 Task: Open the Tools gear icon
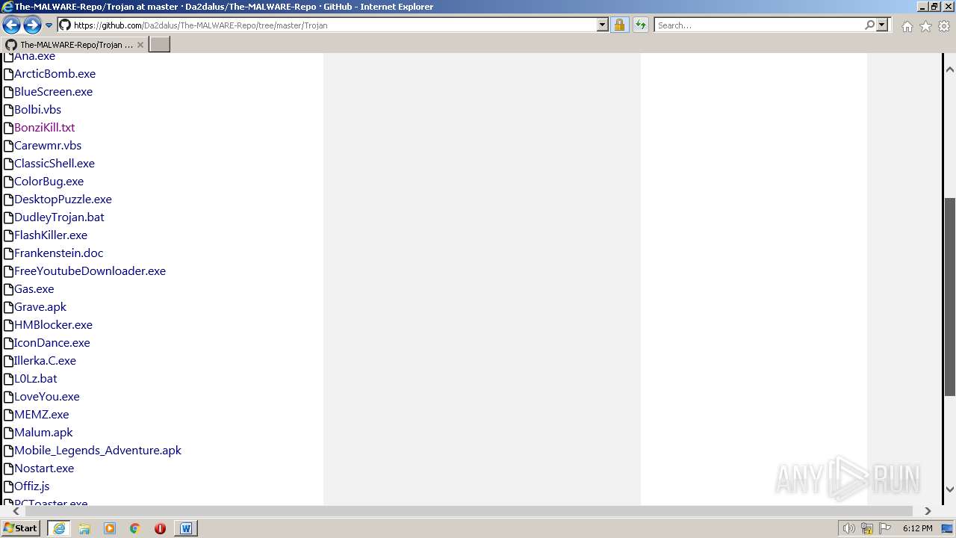tap(944, 26)
